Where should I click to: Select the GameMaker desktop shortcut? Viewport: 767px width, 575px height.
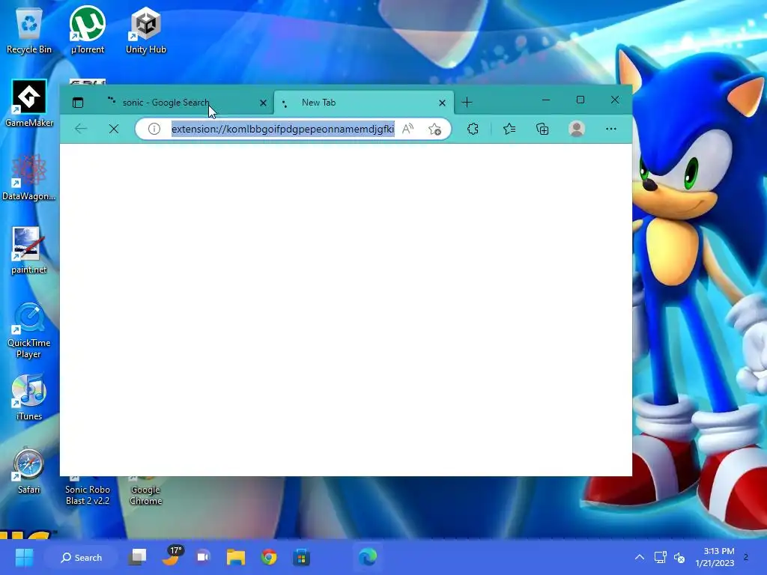[x=29, y=103]
